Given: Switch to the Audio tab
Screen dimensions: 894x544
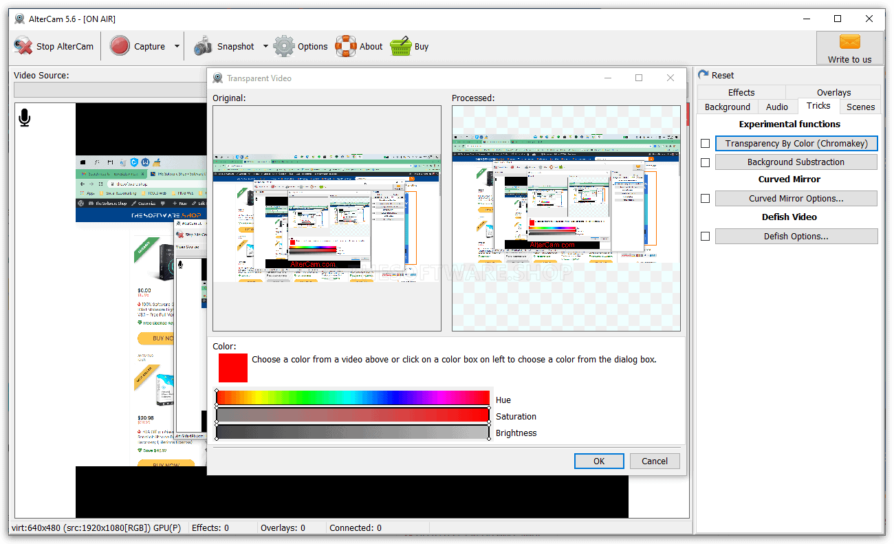Looking at the screenshot, I should coord(777,107).
